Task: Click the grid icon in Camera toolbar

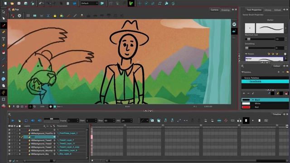Action: [x=28, y=16]
